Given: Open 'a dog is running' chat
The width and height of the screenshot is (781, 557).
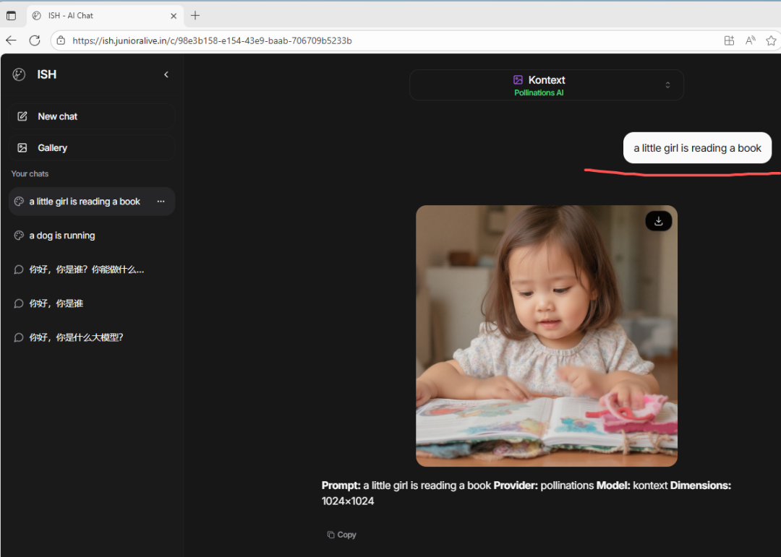Looking at the screenshot, I should [62, 236].
